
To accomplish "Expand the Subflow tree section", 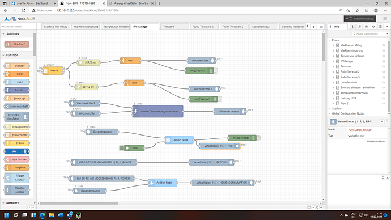I will pyautogui.click(x=329, y=109).
